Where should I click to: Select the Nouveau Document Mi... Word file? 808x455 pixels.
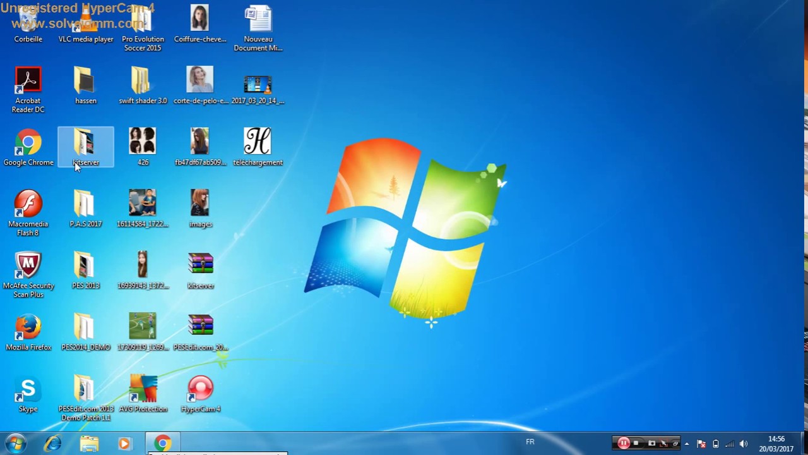[x=258, y=28]
